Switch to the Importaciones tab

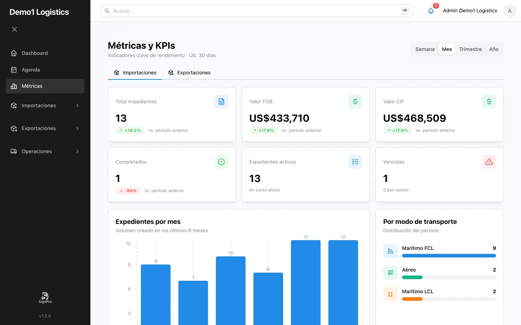[135, 73]
